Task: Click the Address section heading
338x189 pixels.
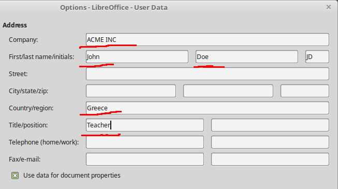Action: point(14,25)
